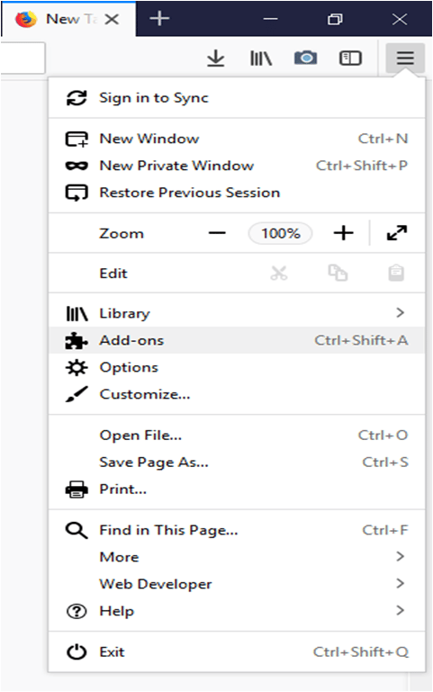
Task: Close the hamburger menu button
Action: point(405,58)
